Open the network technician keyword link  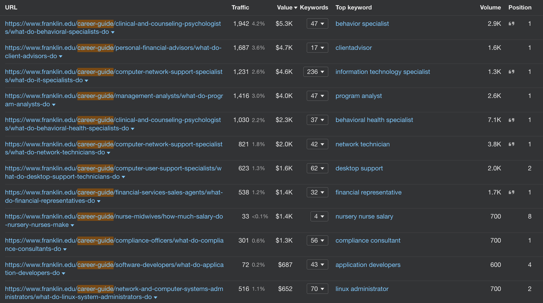pos(362,144)
